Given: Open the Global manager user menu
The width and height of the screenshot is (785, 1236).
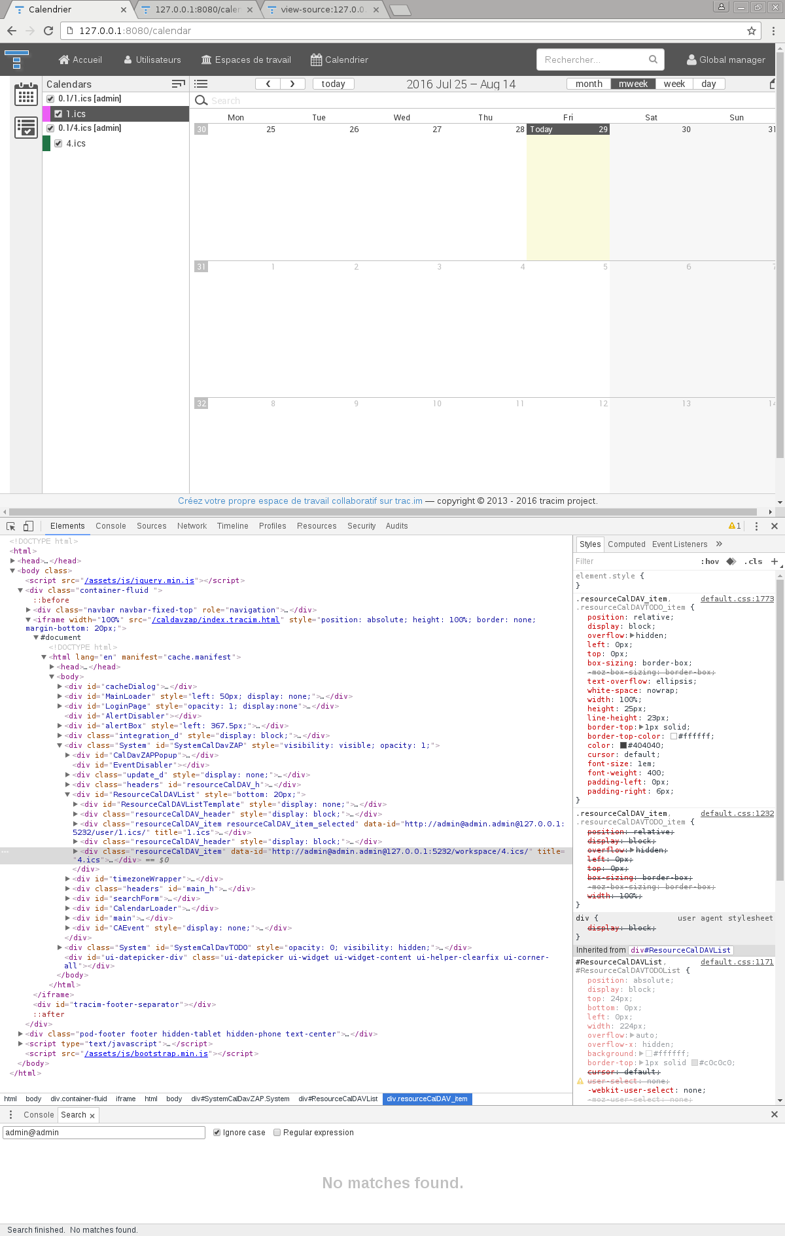Looking at the screenshot, I should coord(725,60).
